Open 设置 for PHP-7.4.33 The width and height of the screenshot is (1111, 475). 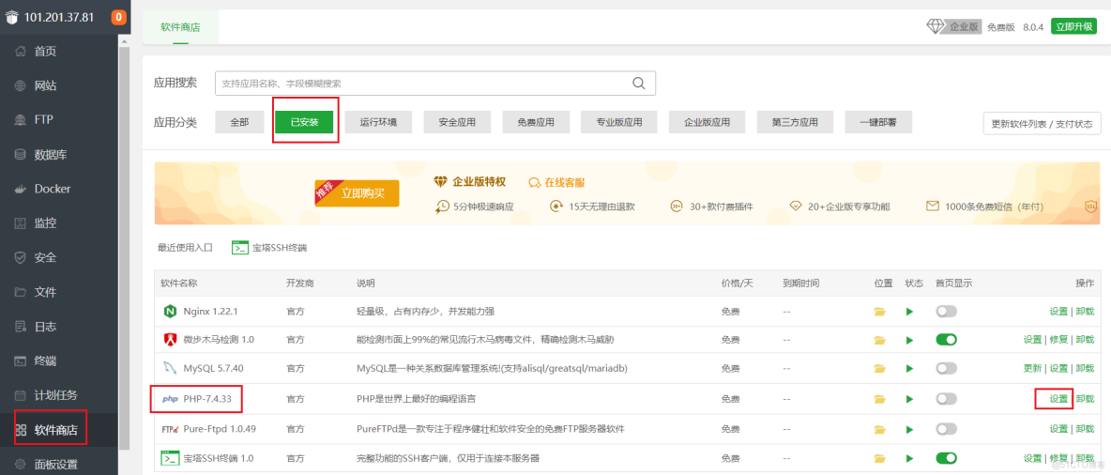click(x=1058, y=399)
